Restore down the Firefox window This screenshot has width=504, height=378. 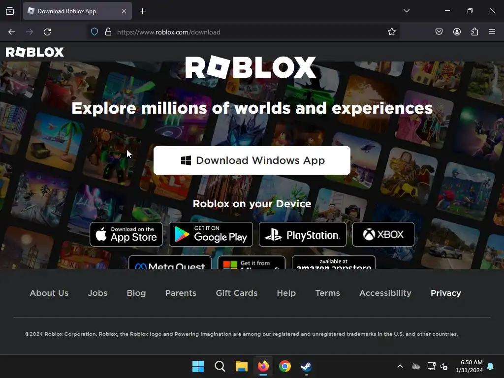pos(470,11)
